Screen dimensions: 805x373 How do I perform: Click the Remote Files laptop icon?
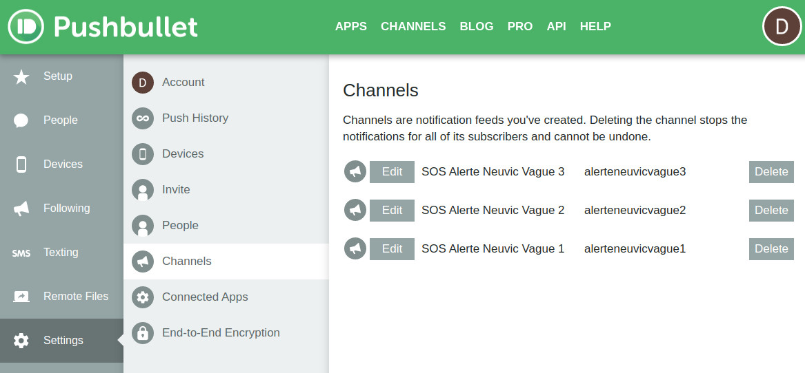pyautogui.click(x=21, y=297)
